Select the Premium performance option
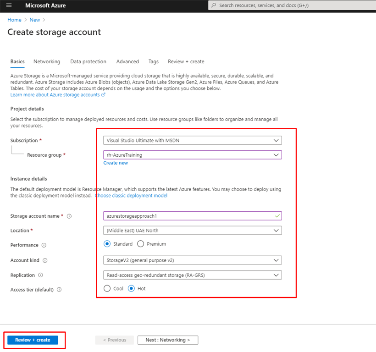 tap(141, 244)
